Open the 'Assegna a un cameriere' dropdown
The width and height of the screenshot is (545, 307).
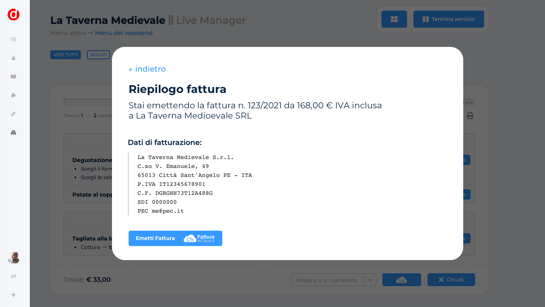pos(327,280)
